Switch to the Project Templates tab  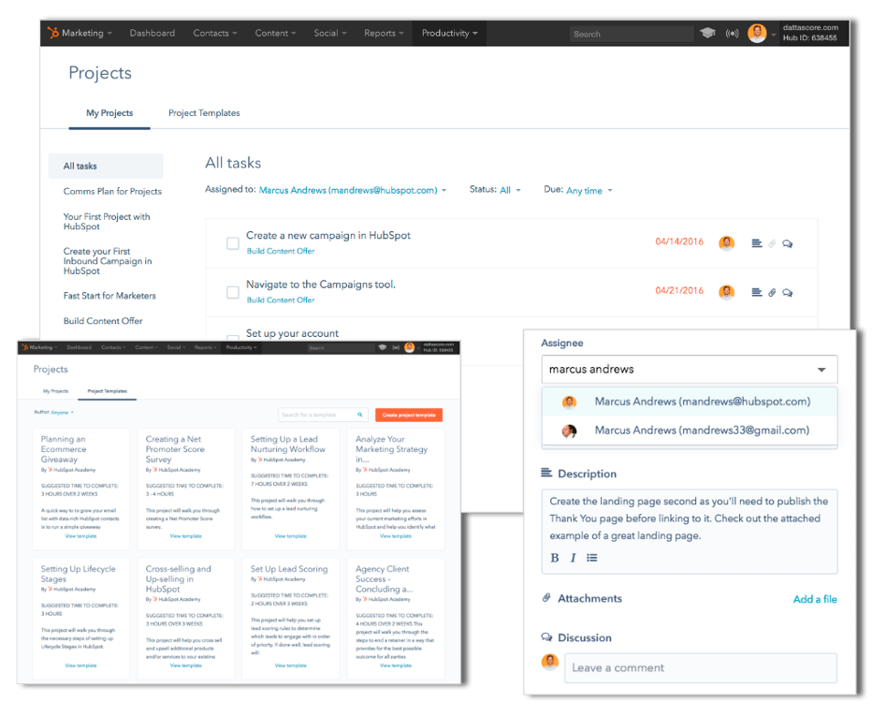[203, 112]
